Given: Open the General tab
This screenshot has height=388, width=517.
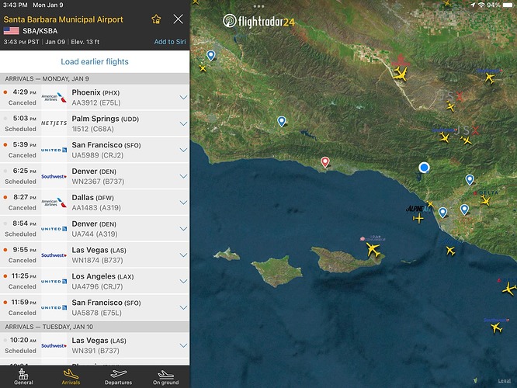Looking at the screenshot, I should coord(23,377).
